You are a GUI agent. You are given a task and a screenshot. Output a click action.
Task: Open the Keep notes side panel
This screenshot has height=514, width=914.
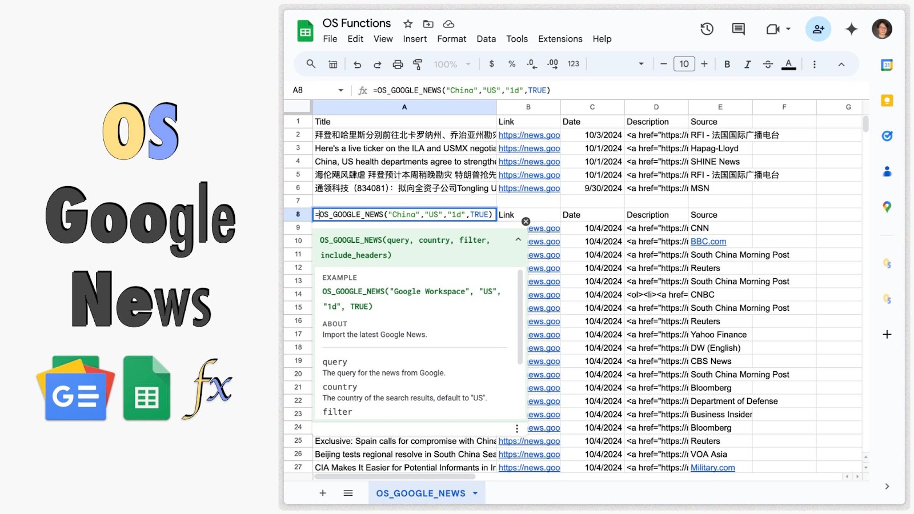click(x=887, y=101)
